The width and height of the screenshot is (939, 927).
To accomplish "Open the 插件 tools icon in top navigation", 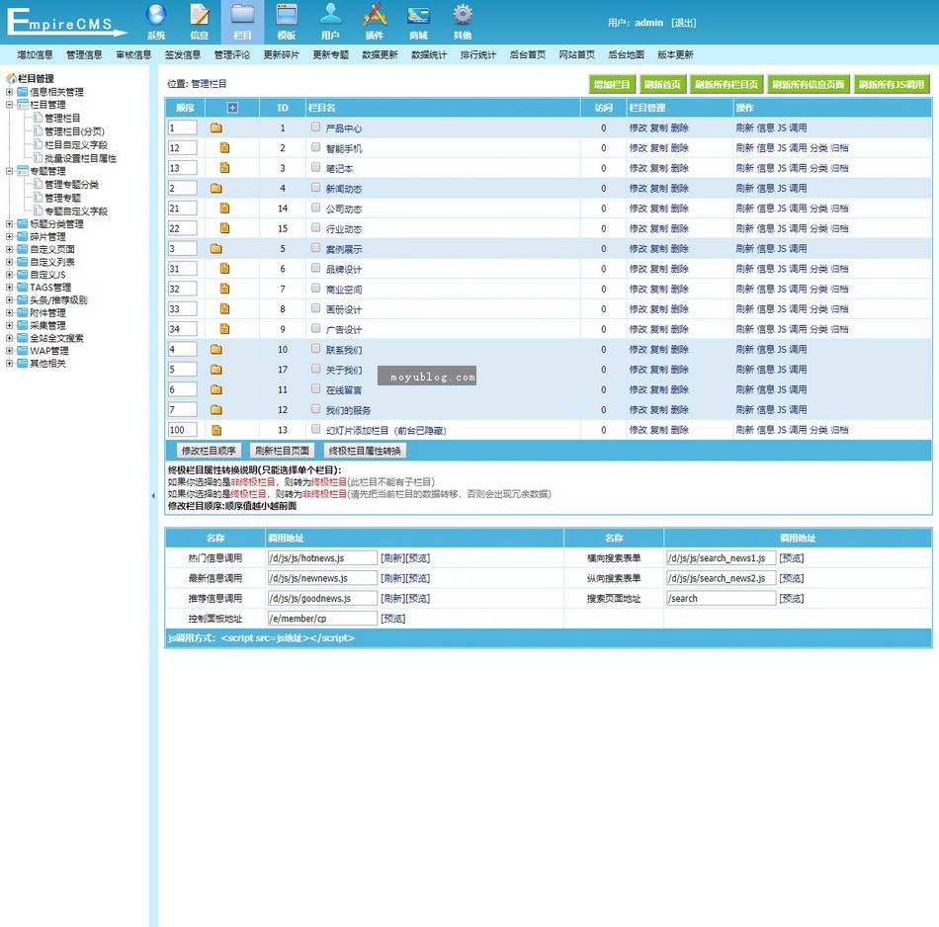I will [x=375, y=15].
